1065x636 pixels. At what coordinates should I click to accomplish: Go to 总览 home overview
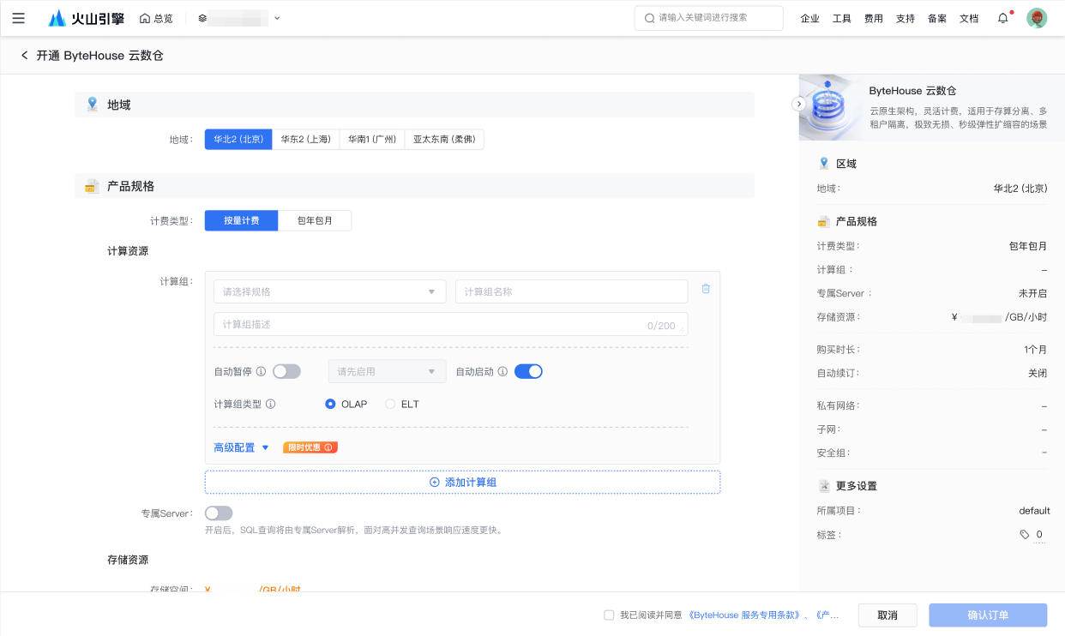point(156,18)
